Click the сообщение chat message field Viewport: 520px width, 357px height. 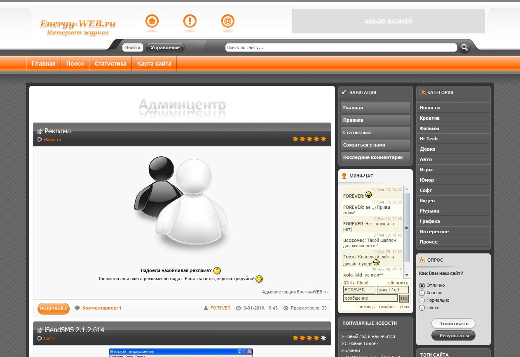(370, 298)
